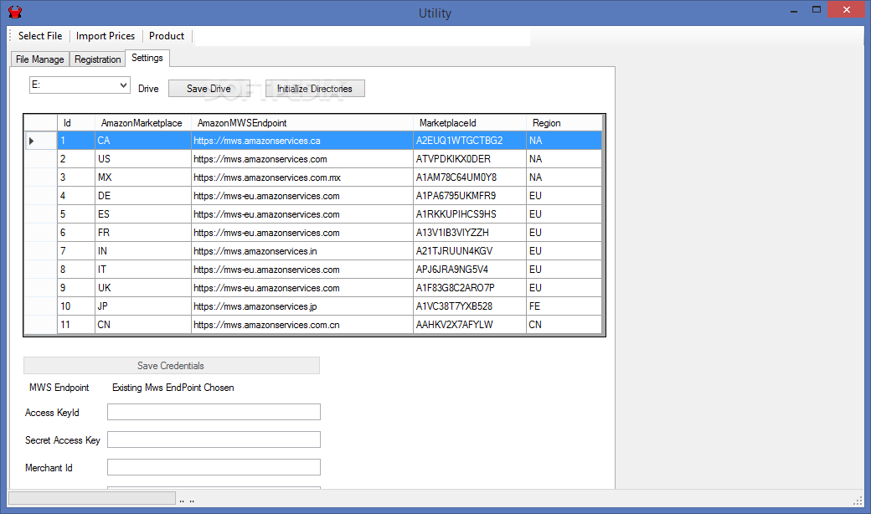The height and width of the screenshot is (514, 871).
Task: Open the Import Prices menu
Action: [x=106, y=36]
